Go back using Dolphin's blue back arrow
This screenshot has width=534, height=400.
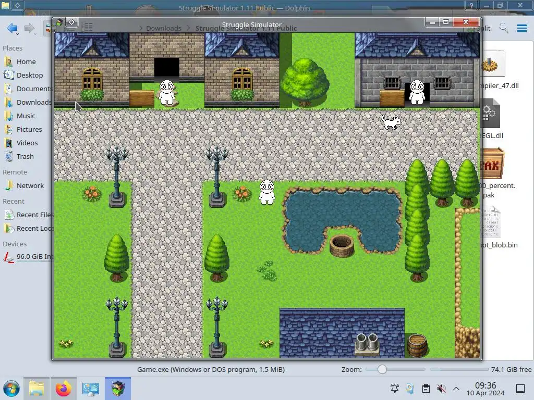coord(13,28)
